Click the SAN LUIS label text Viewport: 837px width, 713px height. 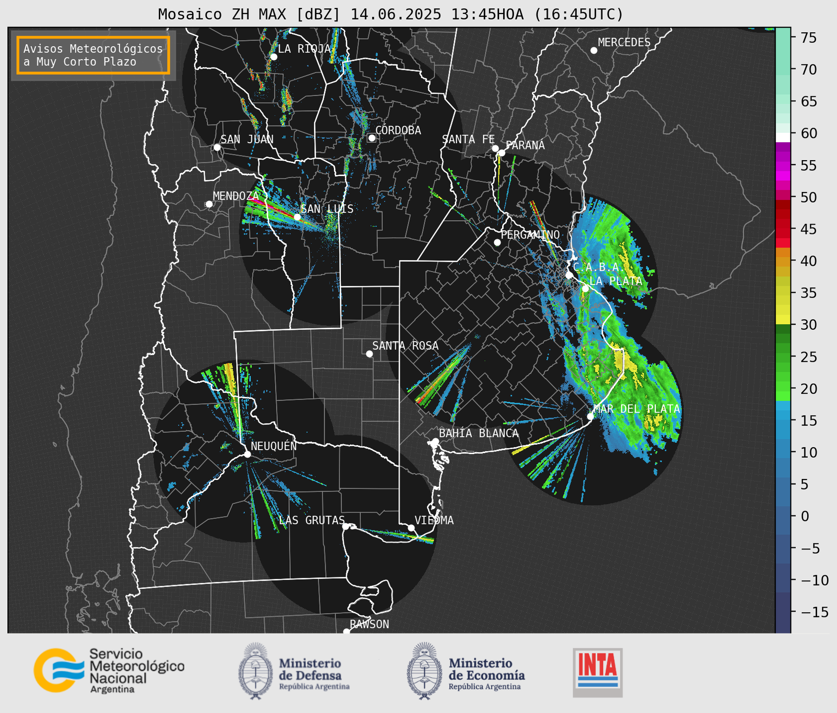click(327, 209)
